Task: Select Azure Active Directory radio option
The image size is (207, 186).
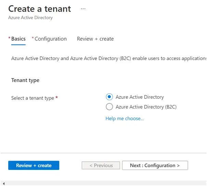Action: 109,97
